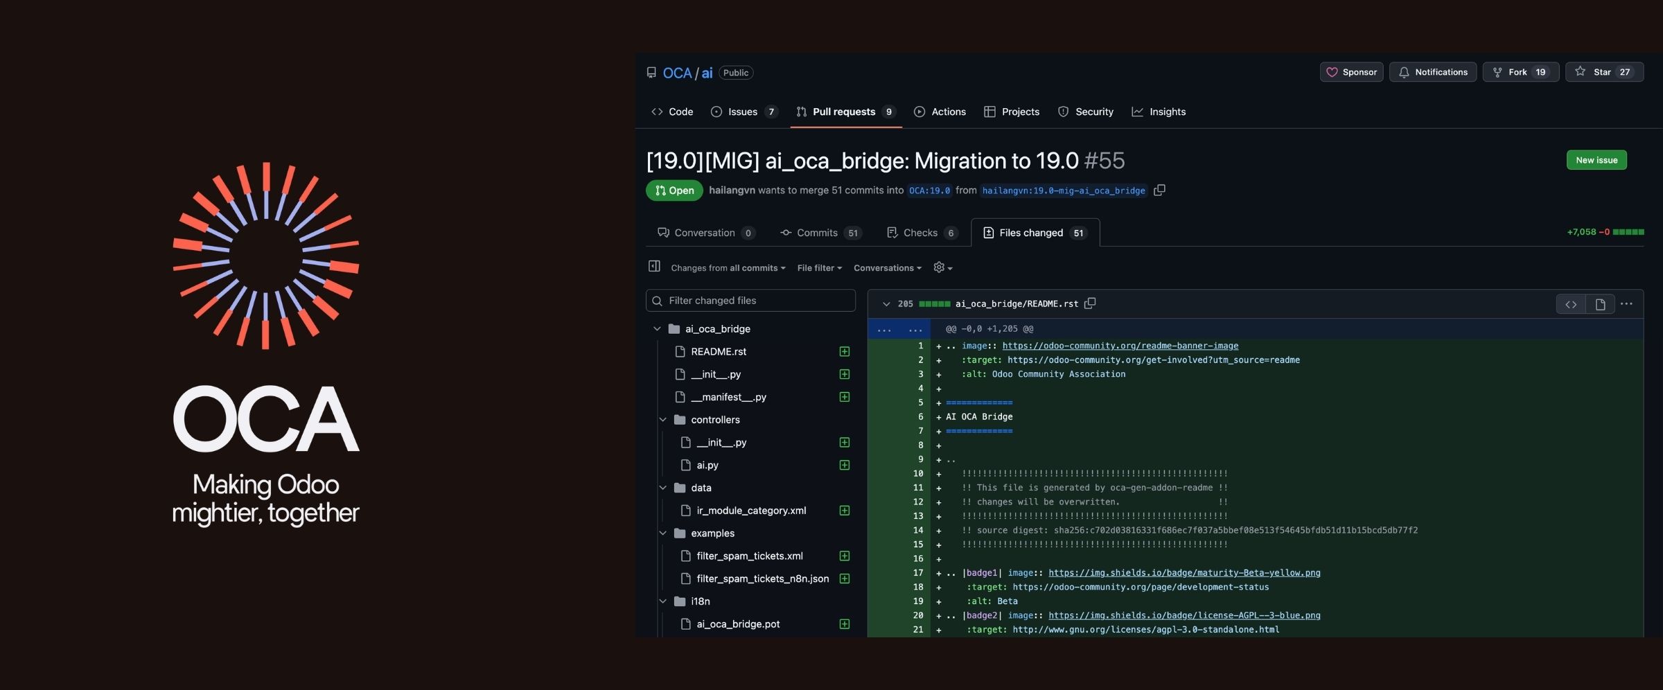
Task: Switch to the Conversation tab
Action: pos(705,233)
